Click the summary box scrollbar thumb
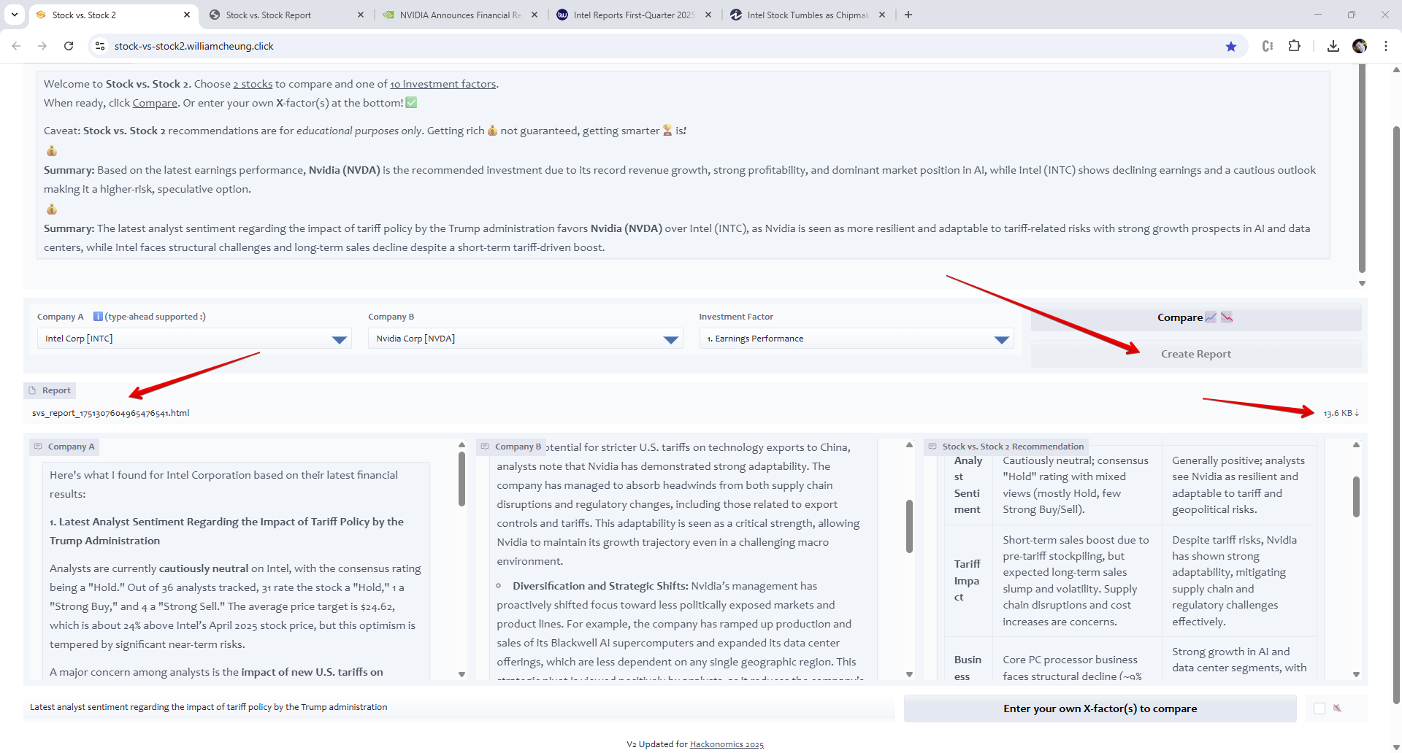The height and width of the screenshot is (753, 1402). [1362, 168]
